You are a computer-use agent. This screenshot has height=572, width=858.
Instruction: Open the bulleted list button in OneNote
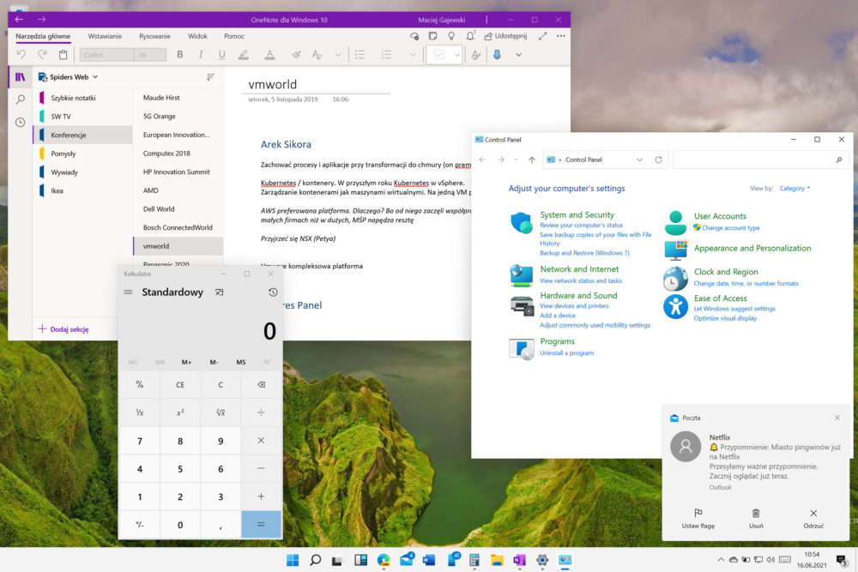pos(360,54)
